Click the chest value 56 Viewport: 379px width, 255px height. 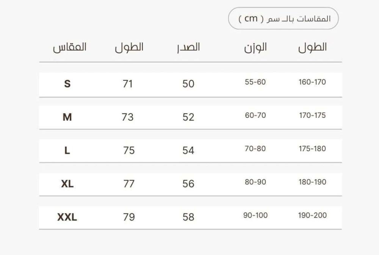click(x=188, y=184)
